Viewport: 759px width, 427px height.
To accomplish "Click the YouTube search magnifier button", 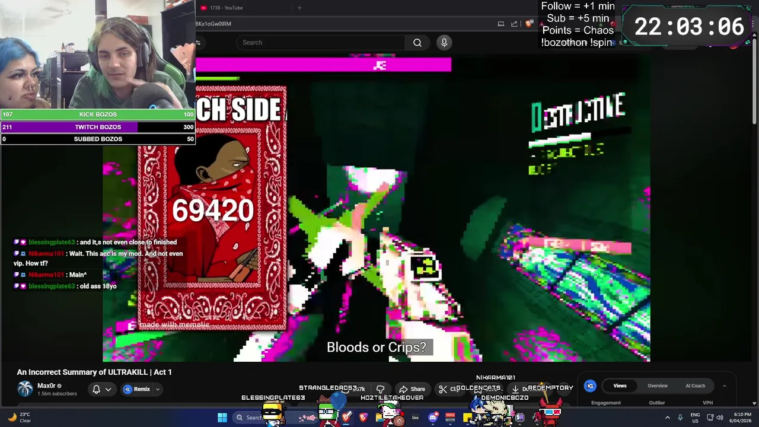I will [417, 42].
